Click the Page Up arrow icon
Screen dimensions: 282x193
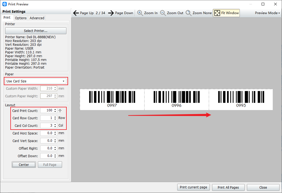[76, 13]
